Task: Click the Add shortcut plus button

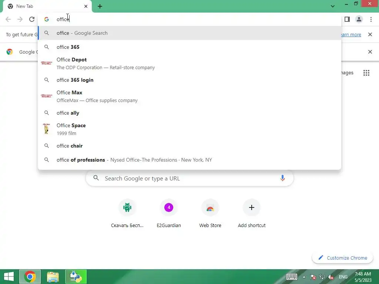Action: [x=252, y=207]
